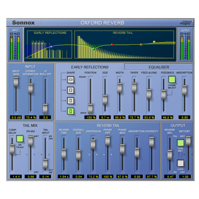
Task: Click the Position value -100 %
Action: (90, 117)
